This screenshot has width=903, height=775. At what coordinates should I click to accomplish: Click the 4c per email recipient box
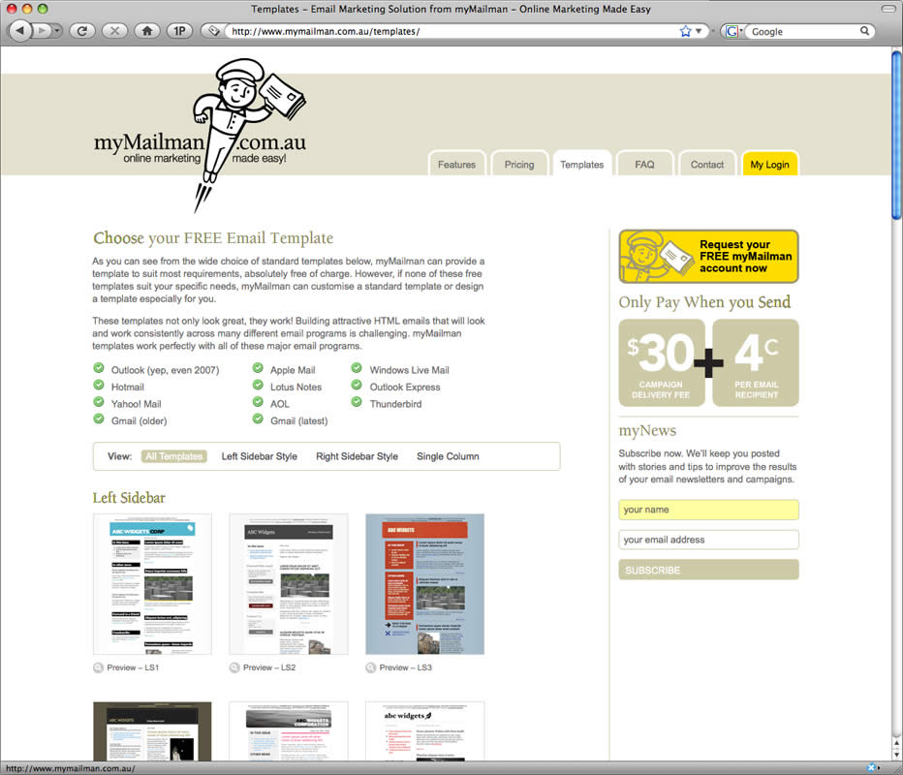[756, 362]
